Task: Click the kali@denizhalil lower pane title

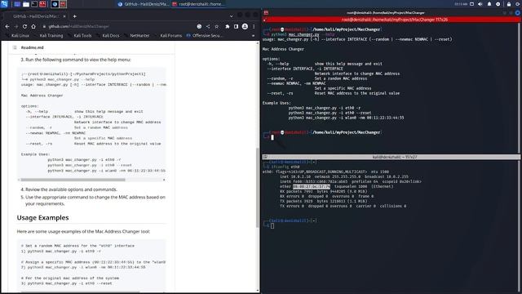Action: 395,157
